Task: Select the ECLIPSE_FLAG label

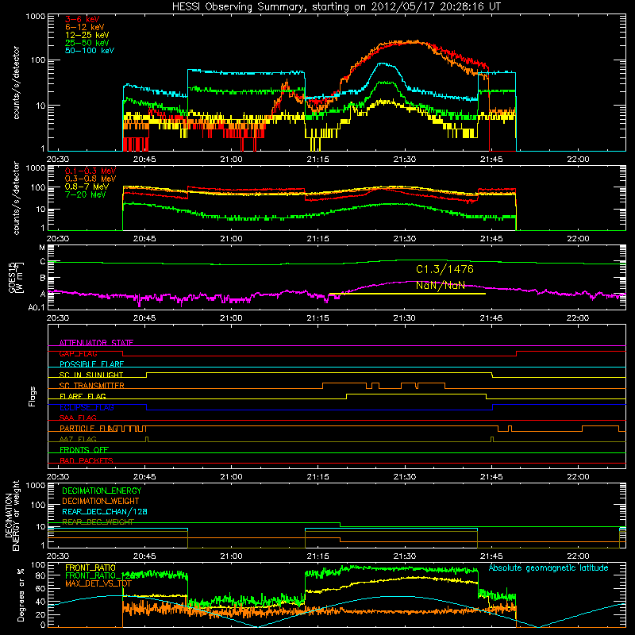Action: click(87, 407)
